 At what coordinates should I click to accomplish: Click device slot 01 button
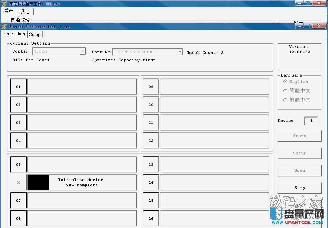[x=18, y=87]
